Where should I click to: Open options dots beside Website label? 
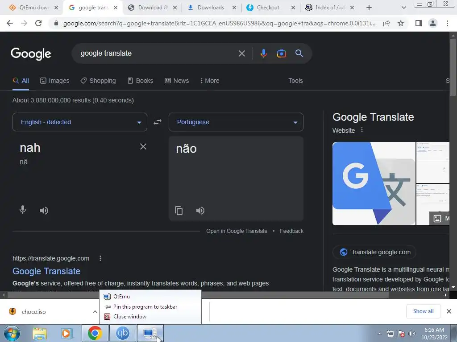pyautogui.click(x=361, y=130)
